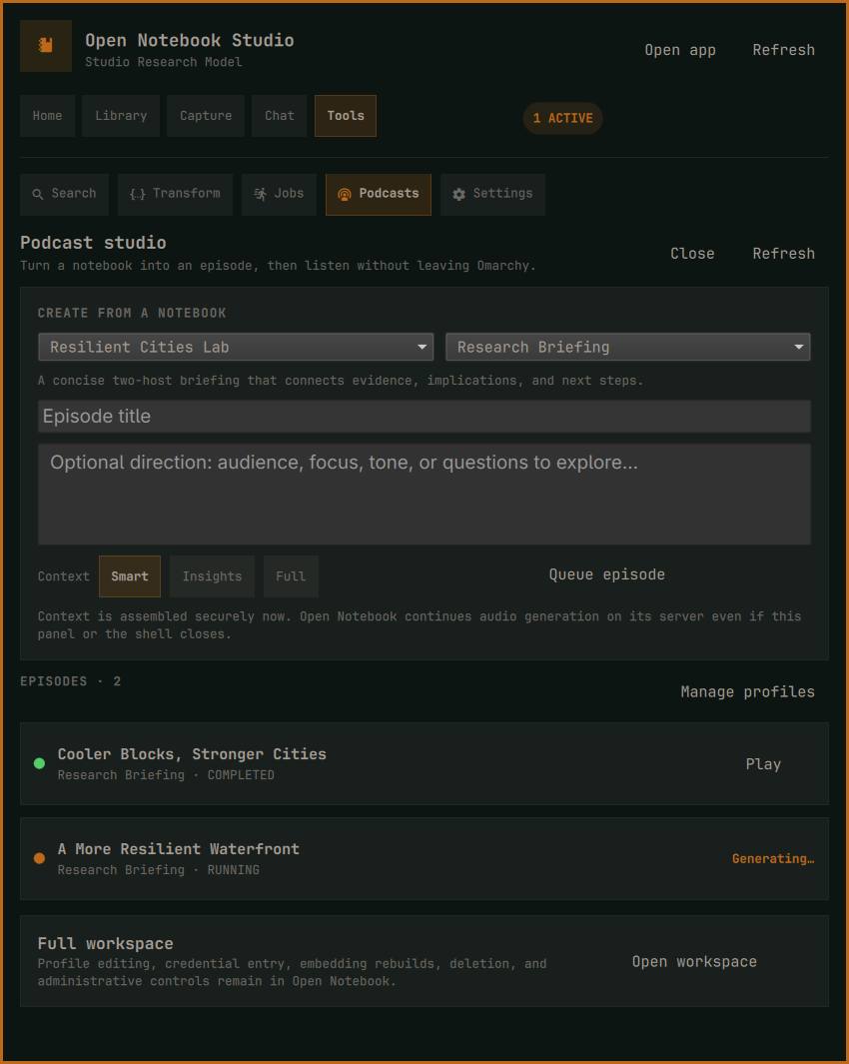Click the Settings gear icon
Image resolution: width=849 pixels, height=1064 pixels.
pyautogui.click(x=458, y=194)
